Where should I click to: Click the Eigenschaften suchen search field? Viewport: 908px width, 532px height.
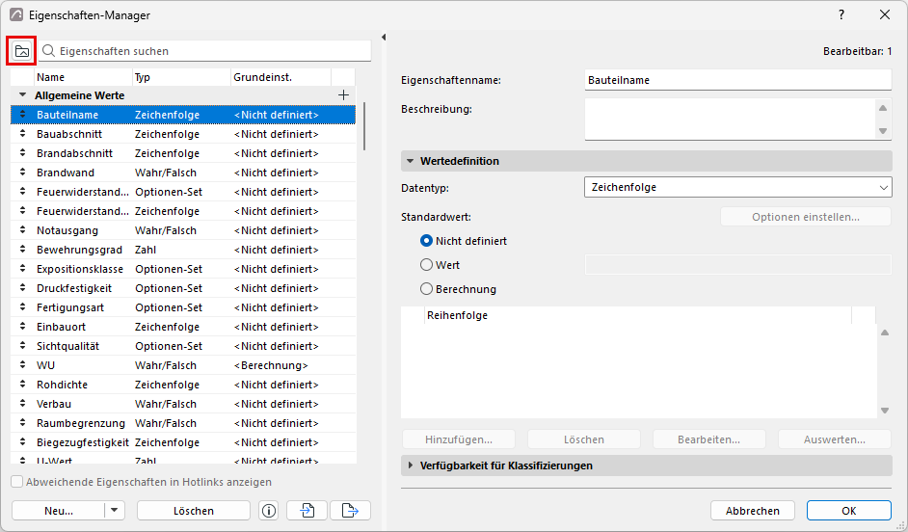pyautogui.click(x=205, y=51)
